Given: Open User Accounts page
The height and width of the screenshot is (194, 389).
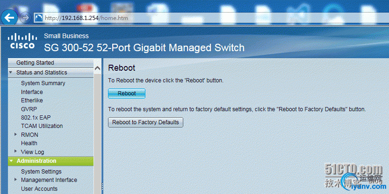Looking at the screenshot, I should click(39, 188).
